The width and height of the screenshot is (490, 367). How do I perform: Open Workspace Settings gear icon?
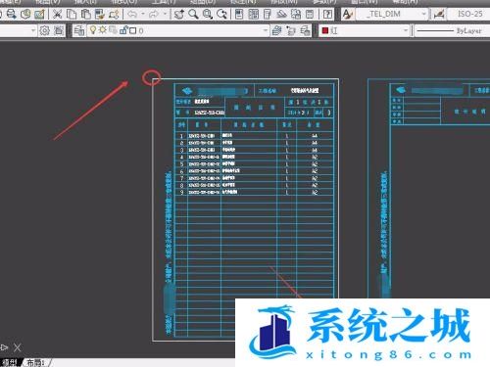[45, 30]
